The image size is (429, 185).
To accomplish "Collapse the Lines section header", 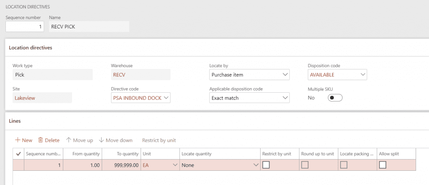I will 15,121.
